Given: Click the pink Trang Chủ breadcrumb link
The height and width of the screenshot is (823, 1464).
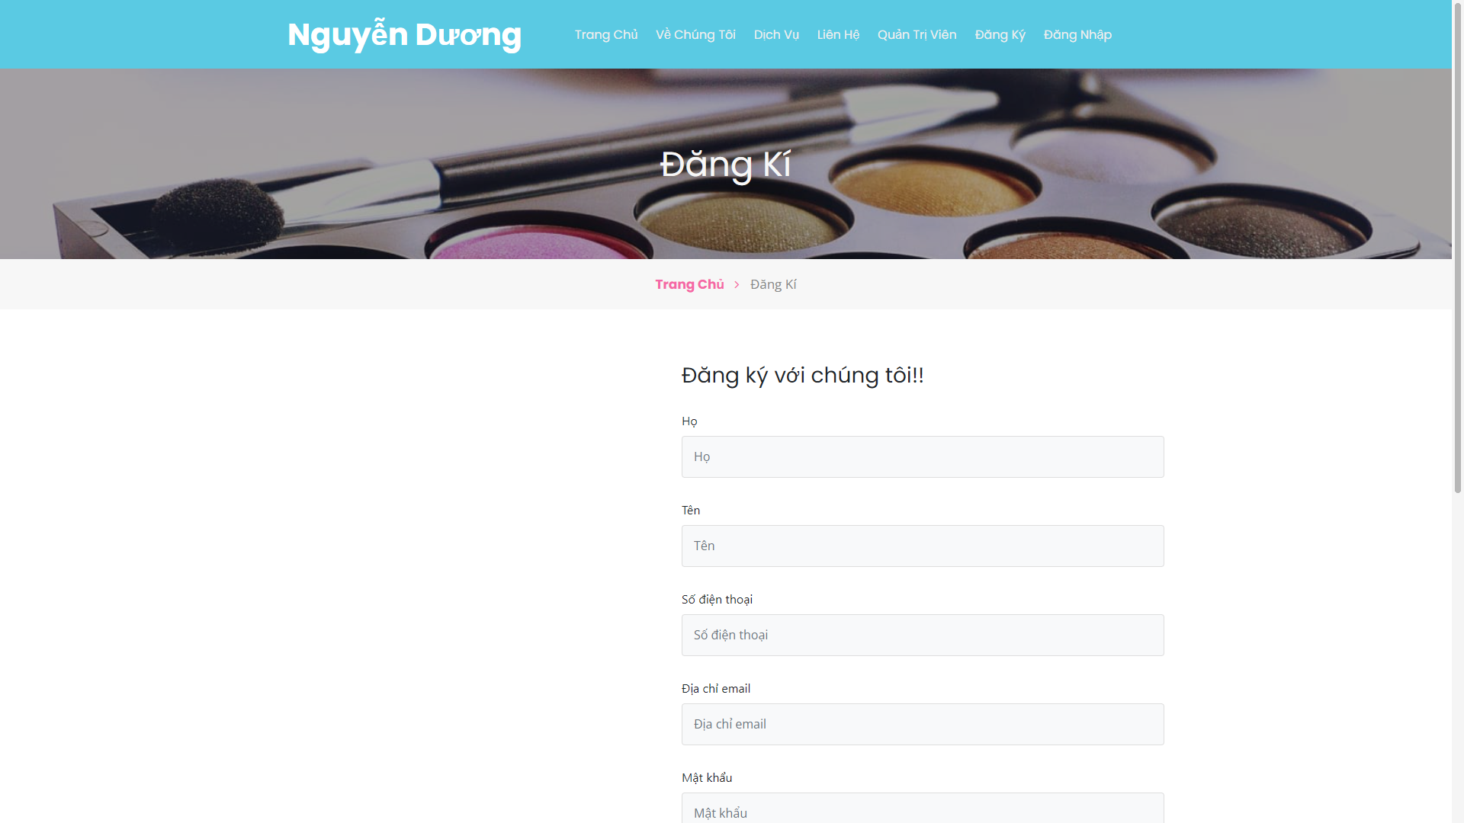Looking at the screenshot, I should tap(689, 284).
